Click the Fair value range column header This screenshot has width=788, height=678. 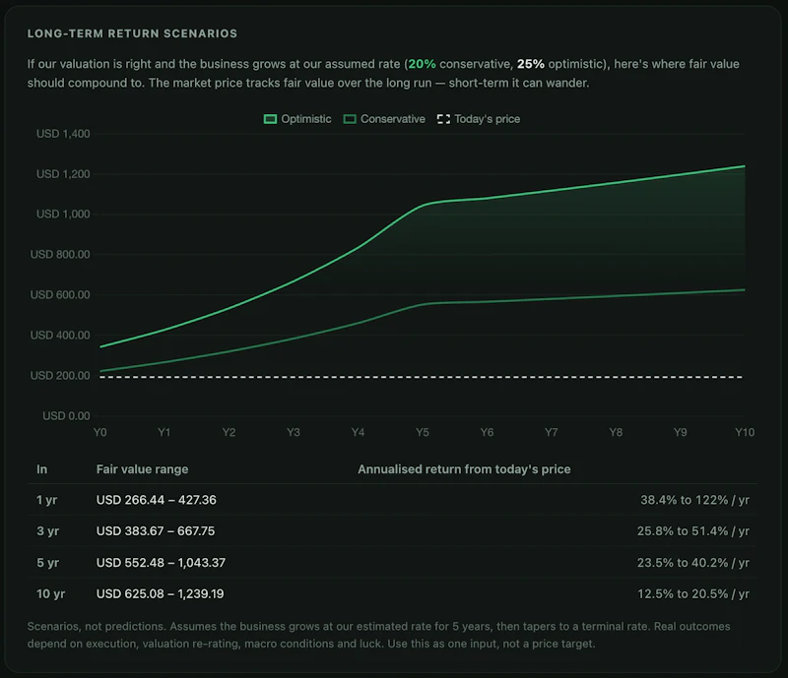click(142, 469)
